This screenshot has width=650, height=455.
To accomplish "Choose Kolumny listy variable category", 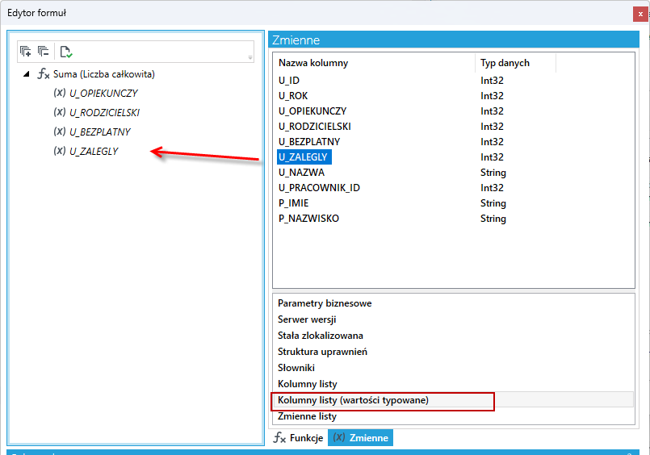I will pyautogui.click(x=307, y=384).
